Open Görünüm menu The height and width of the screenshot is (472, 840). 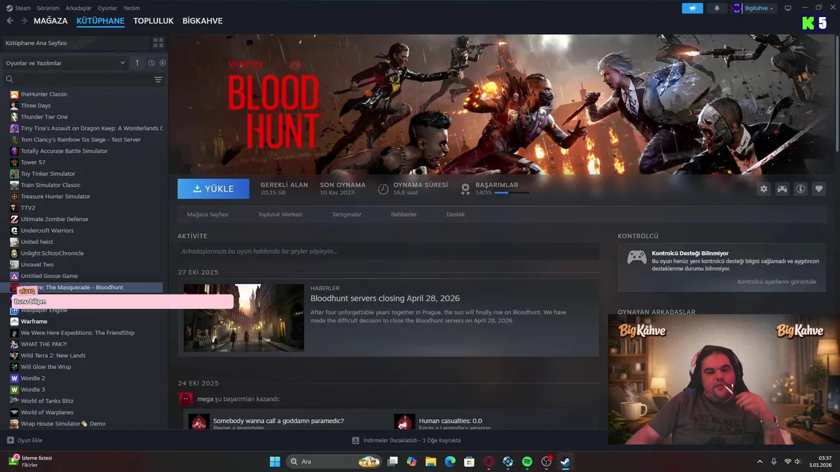pos(48,8)
